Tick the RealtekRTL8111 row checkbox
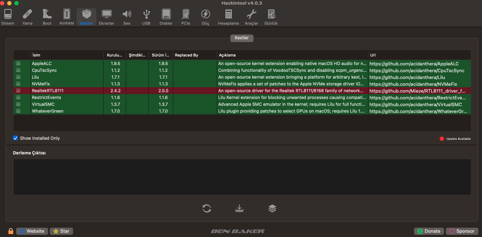 click(x=18, y=90)
